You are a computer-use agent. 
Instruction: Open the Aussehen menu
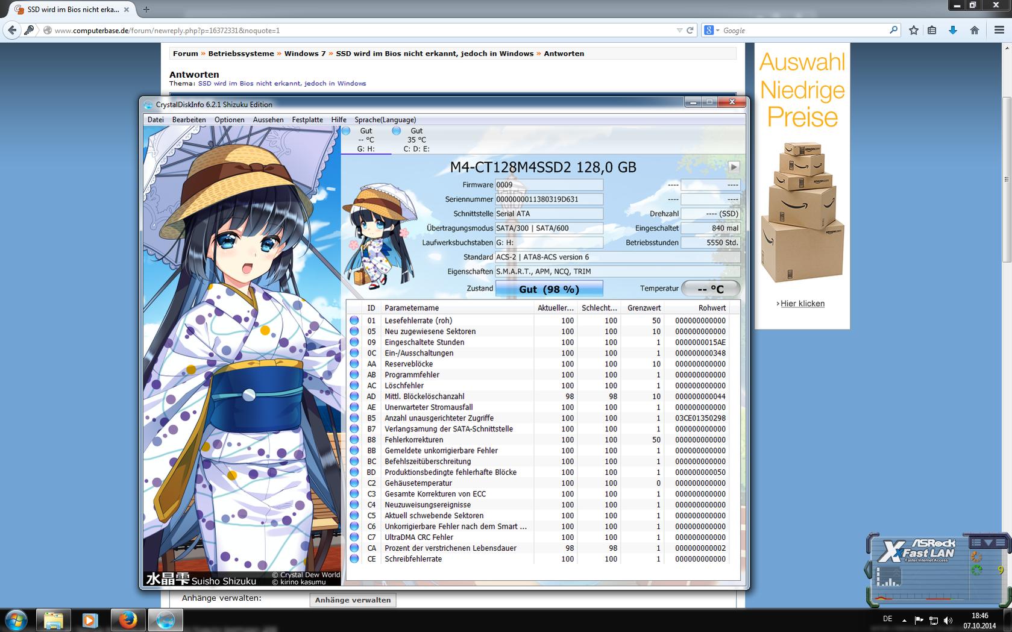tap(268, 120)
